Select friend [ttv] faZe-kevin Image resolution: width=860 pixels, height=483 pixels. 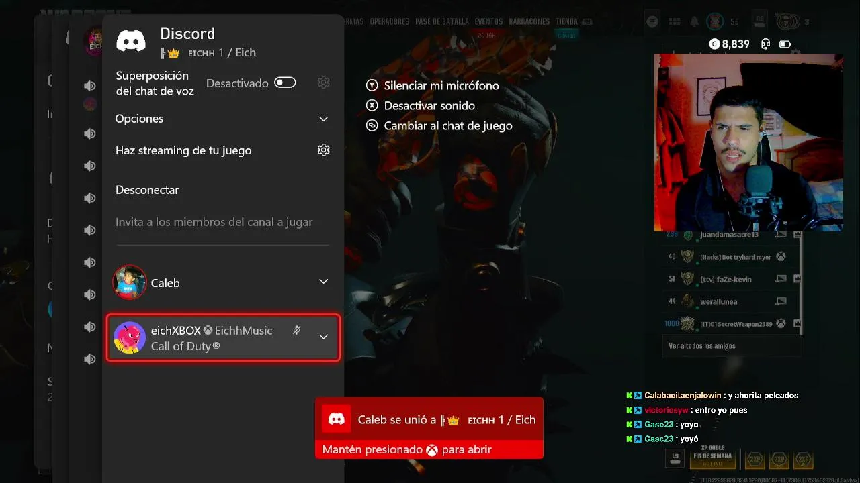coord(726,279)
